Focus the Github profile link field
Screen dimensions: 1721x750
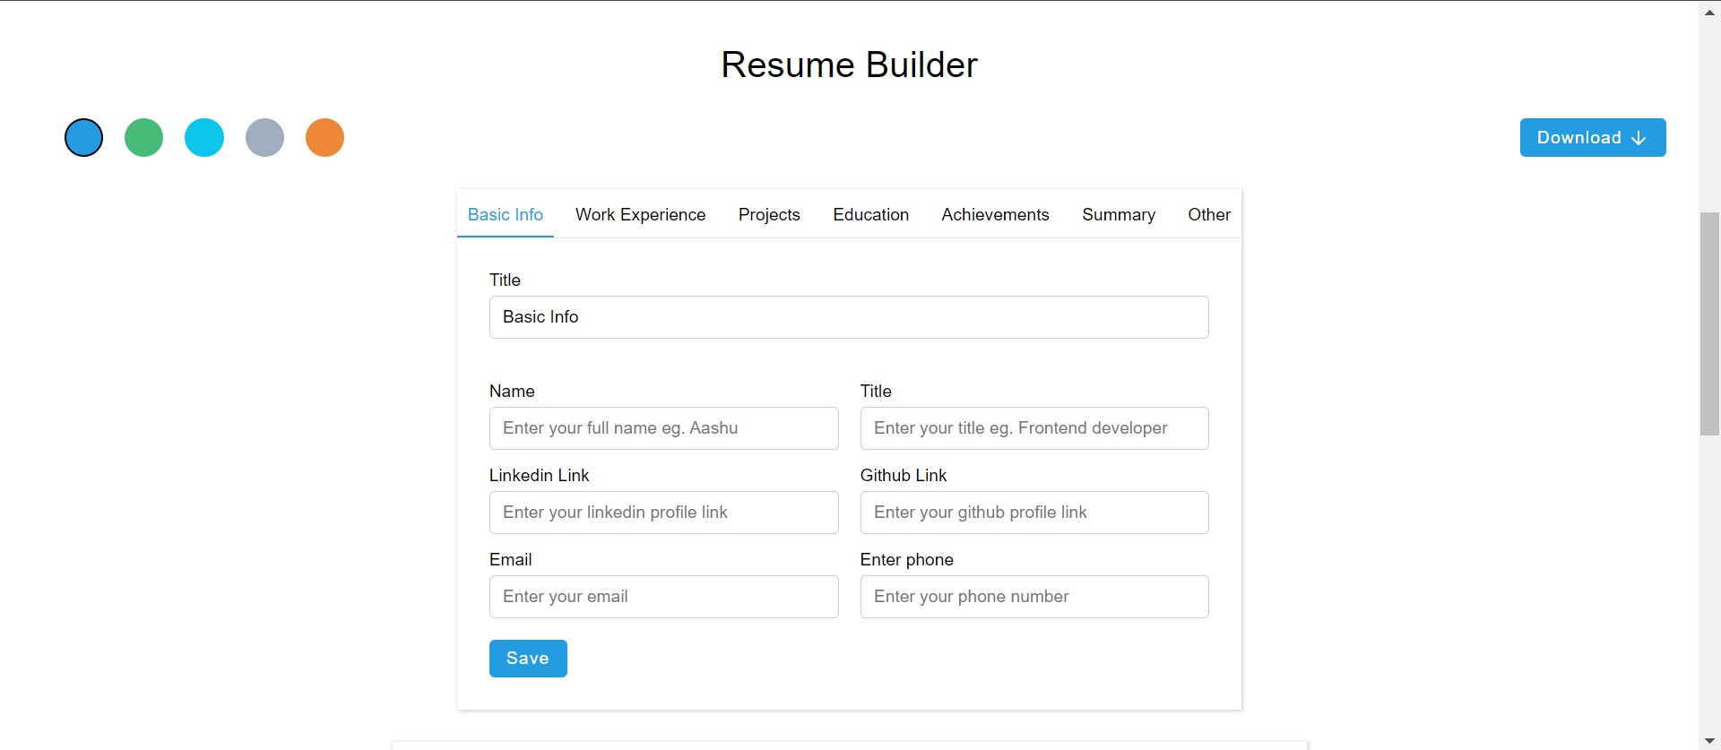[1033, 513]
